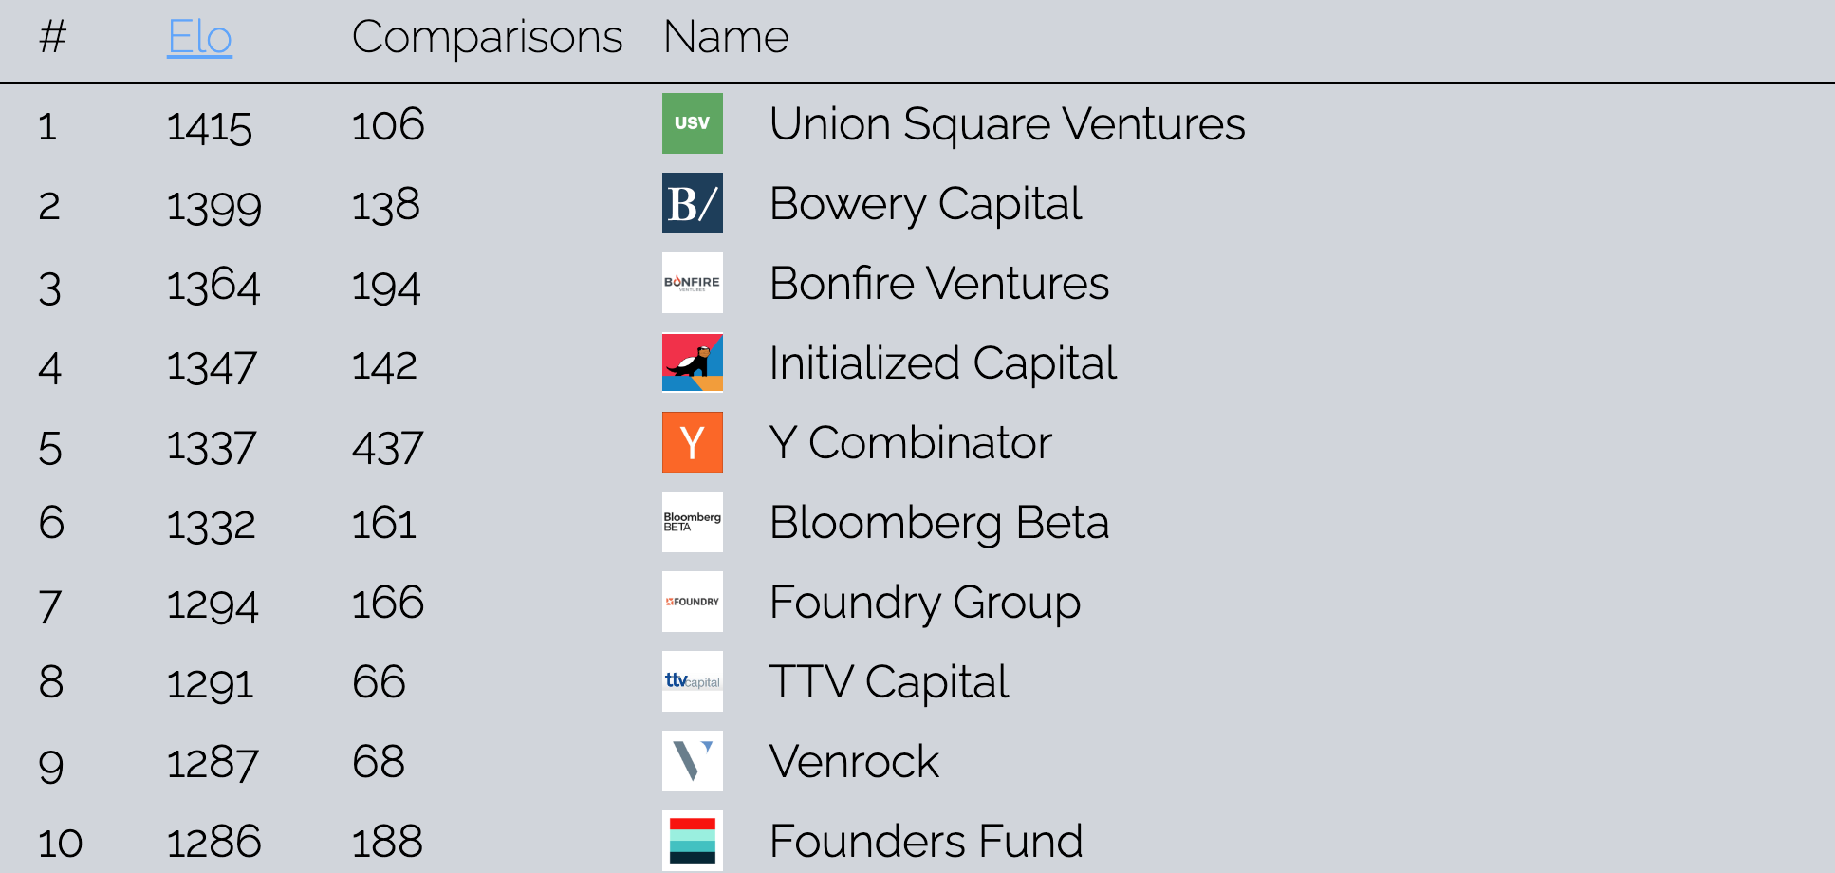Image resolution: width=1835 pixels, height=873 pixels.
Task: Click the row for Foundry Group
Action: 925,602
